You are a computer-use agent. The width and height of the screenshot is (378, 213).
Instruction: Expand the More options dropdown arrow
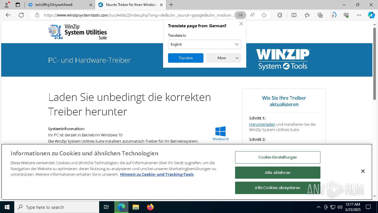[237, 58]
